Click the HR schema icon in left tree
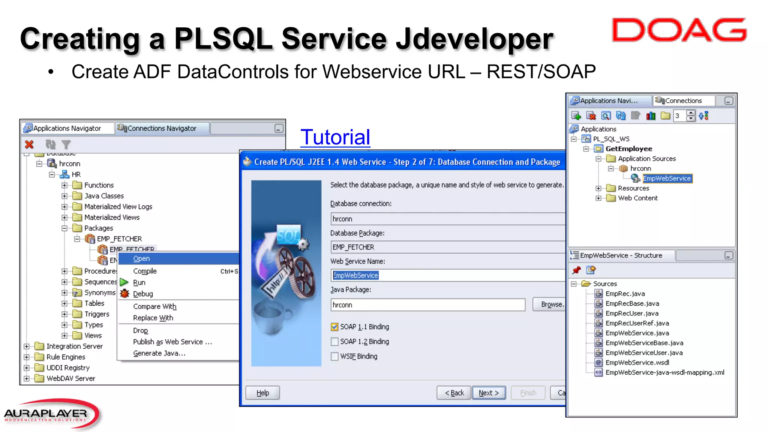Viewport: 768px width, 432px height. [64, 174]
